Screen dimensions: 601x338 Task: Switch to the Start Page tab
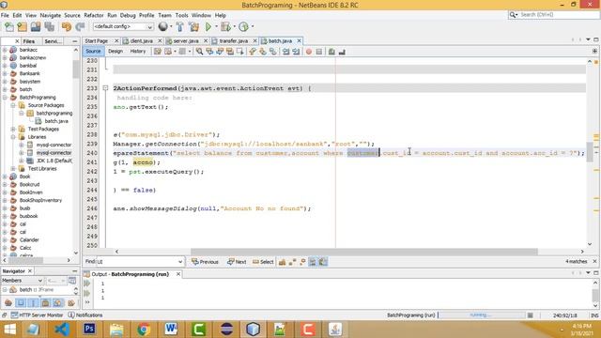97,40
